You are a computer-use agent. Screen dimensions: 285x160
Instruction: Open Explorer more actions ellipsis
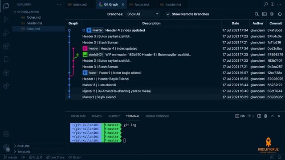tap(59, 4)
